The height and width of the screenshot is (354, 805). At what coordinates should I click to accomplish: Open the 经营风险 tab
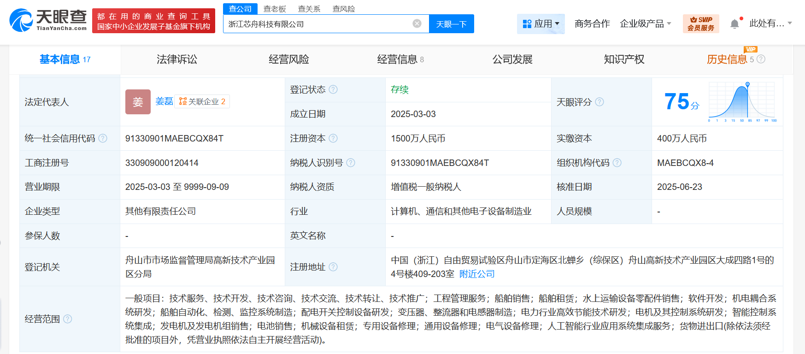pyautogui.click(x=289, y=59)
